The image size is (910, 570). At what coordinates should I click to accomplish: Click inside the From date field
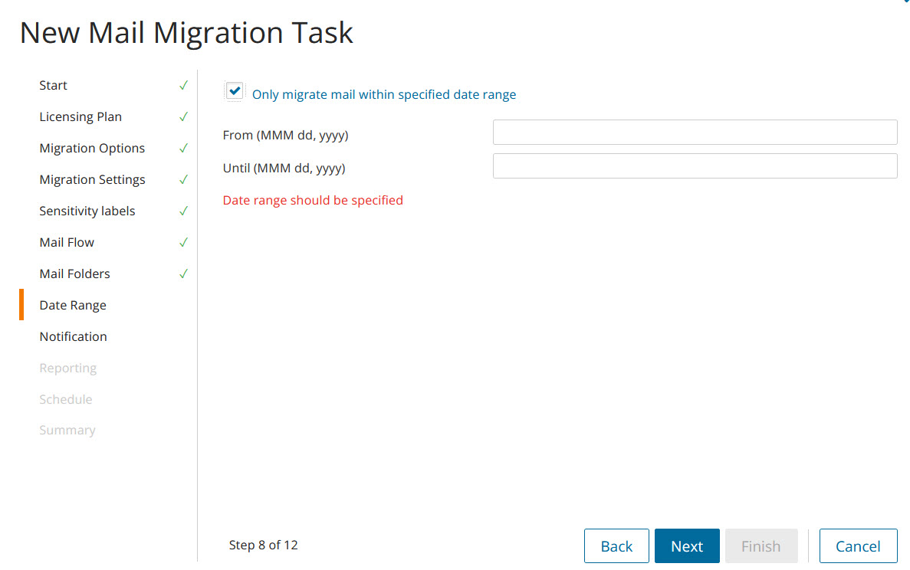(x=695, y=132)
